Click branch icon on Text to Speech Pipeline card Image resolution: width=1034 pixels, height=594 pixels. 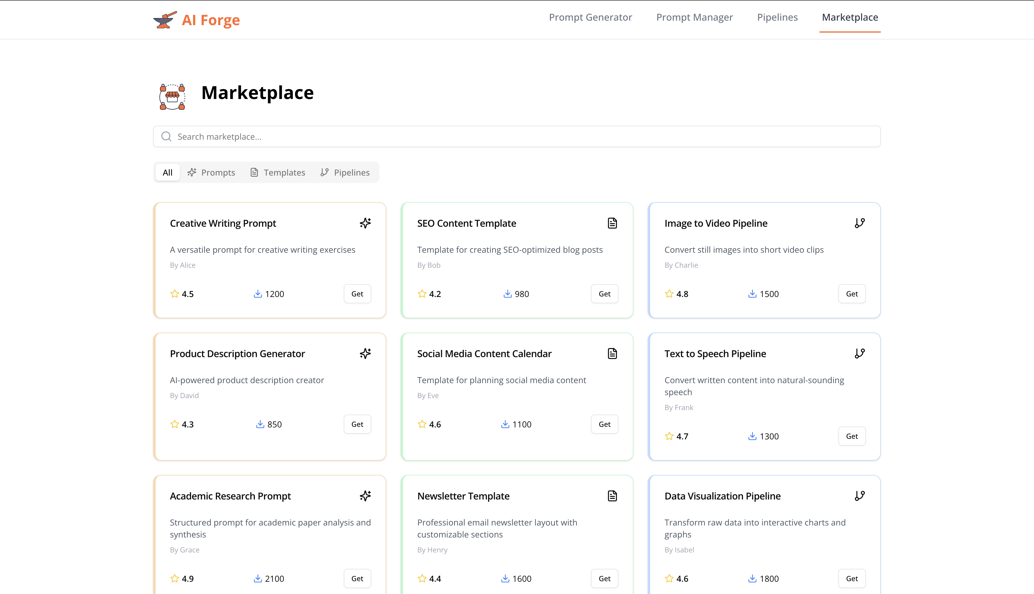point(859,353)
